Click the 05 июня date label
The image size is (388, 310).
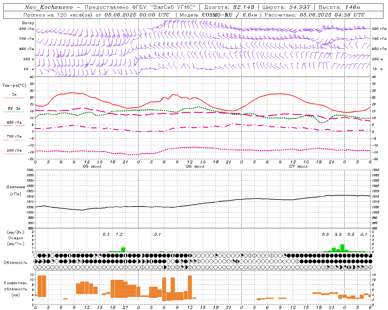point(92,167)
